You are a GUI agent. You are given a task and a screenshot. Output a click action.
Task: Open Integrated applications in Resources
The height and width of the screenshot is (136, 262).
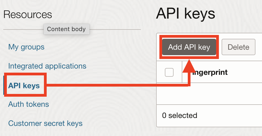pos(47,66)
